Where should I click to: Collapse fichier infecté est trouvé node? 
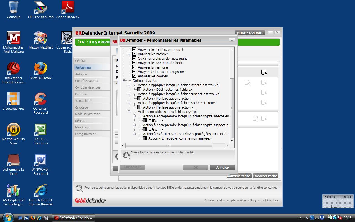pyautogui.click(x=129, y=85)
